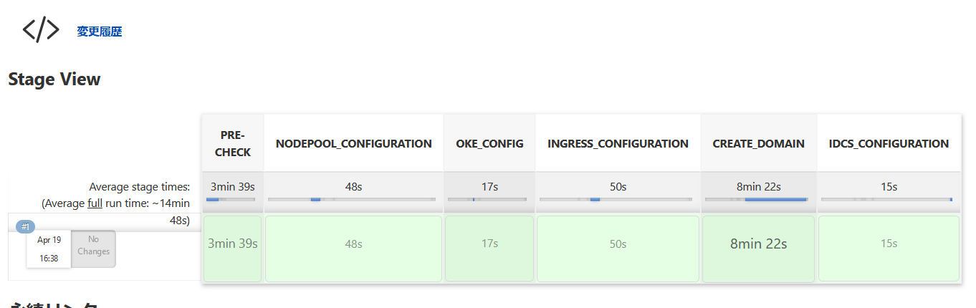The width and height of the screenshot is (976, 308).
Task: Select the INGRESS_CONFIGURATION stage header
Action: pyautogui.click(x=618, y=143)
